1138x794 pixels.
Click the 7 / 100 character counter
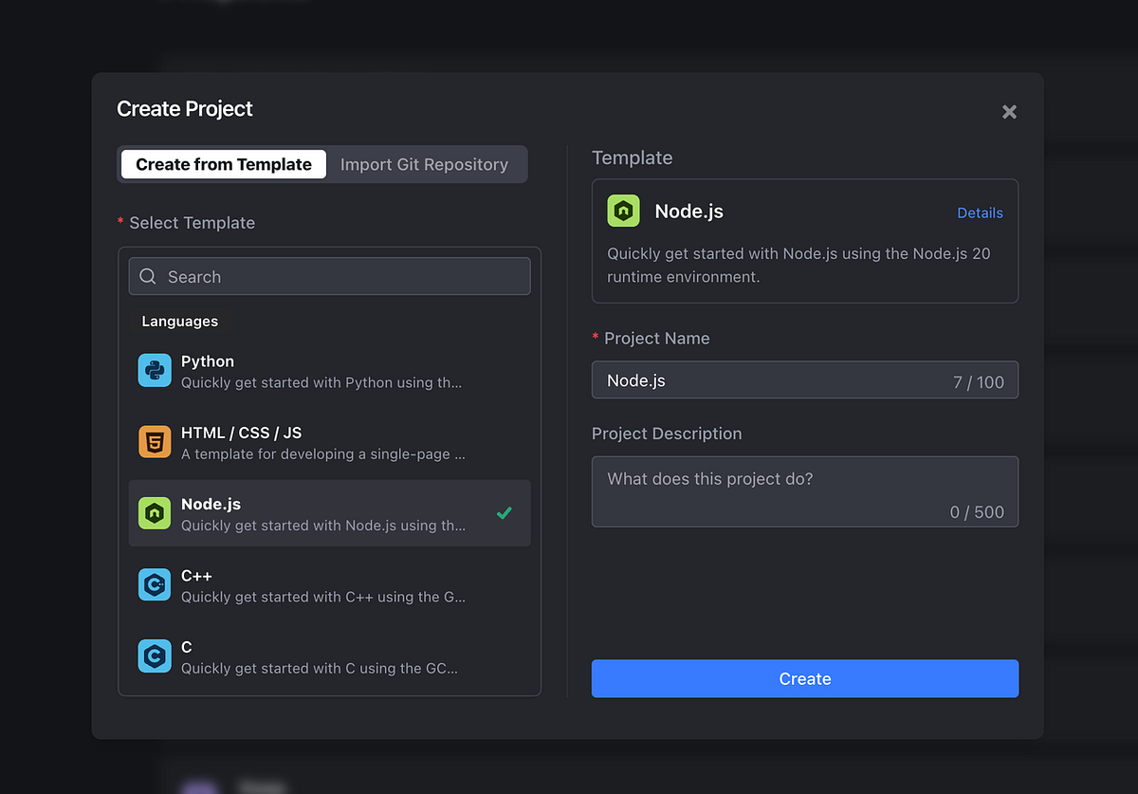coord(978,382)
